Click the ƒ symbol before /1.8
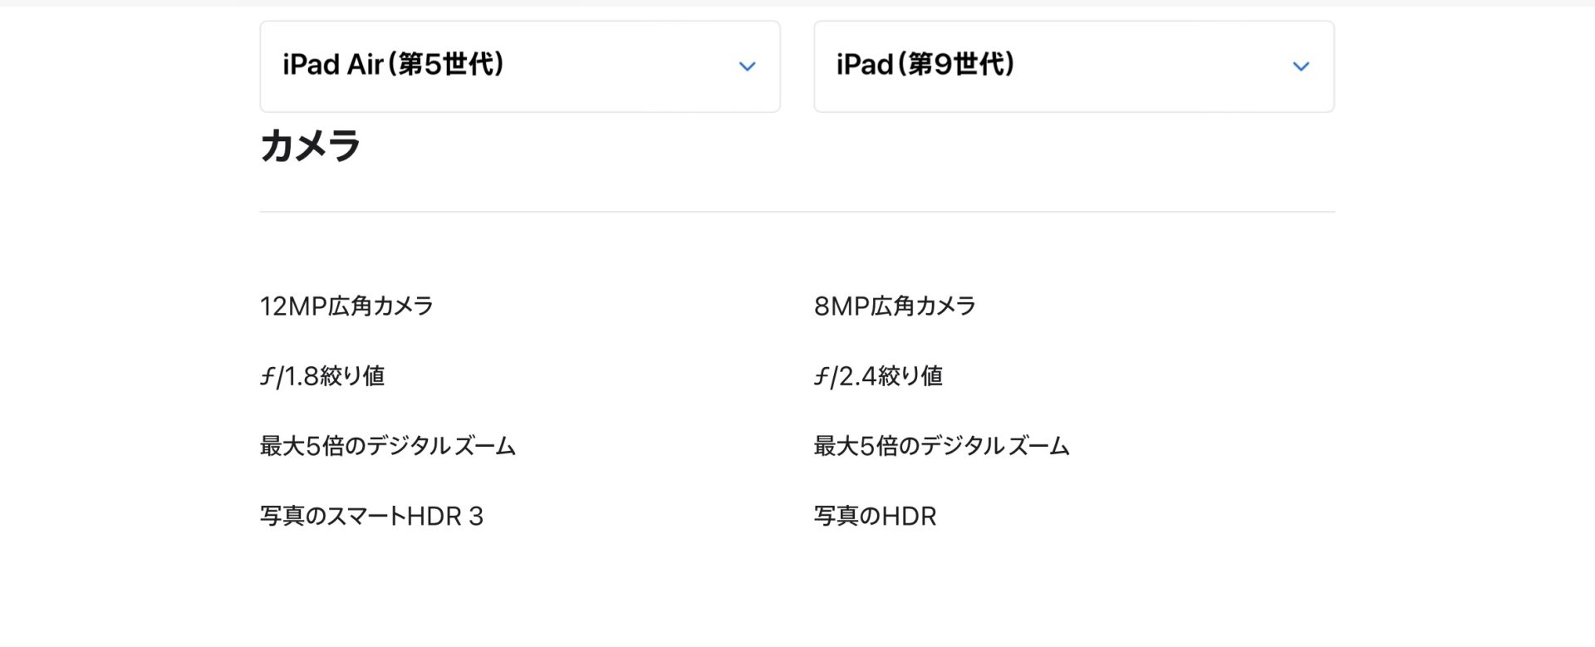 [267, 377]
